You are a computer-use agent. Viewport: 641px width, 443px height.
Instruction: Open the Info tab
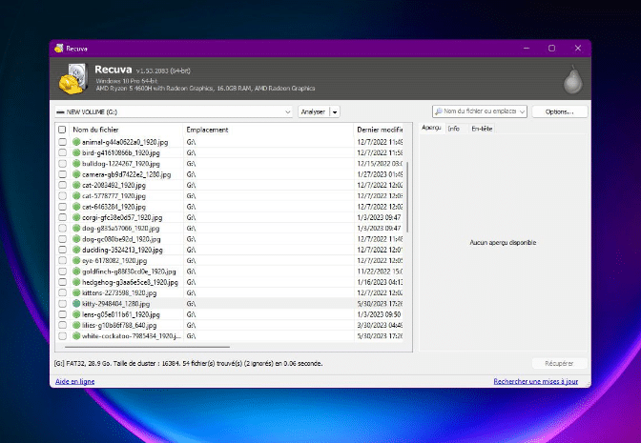tap(454, 129)
